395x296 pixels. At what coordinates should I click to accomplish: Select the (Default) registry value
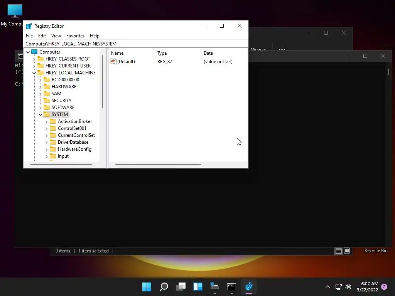[x=126, y=62]
